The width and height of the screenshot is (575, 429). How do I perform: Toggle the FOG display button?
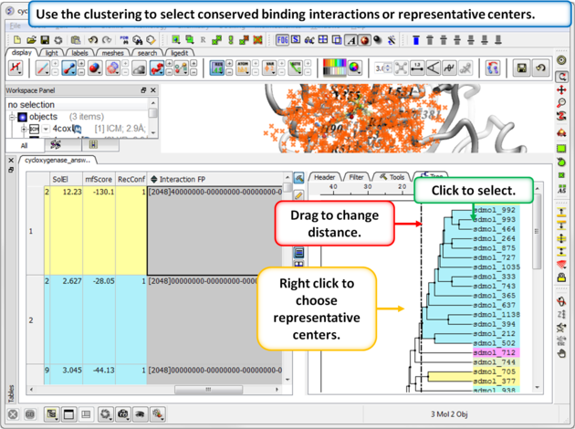pos(282,40)
